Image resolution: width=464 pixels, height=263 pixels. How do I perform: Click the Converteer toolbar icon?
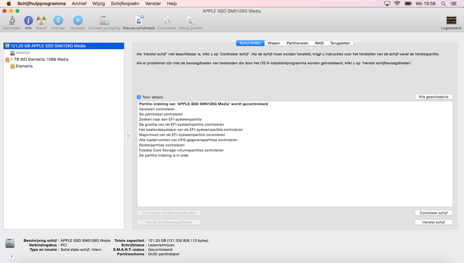click(167, 20)
